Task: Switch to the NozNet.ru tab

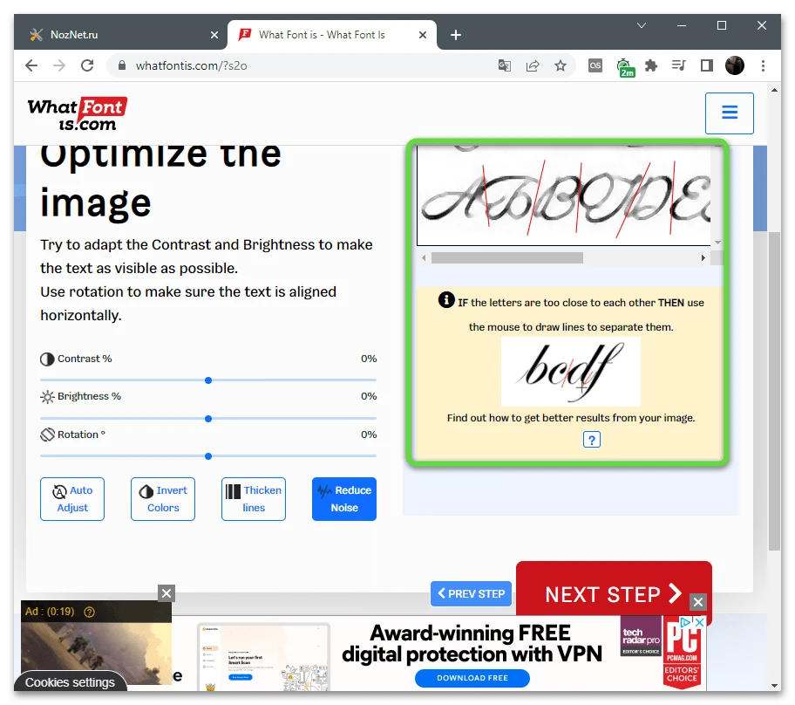Action: coord(122,35)
